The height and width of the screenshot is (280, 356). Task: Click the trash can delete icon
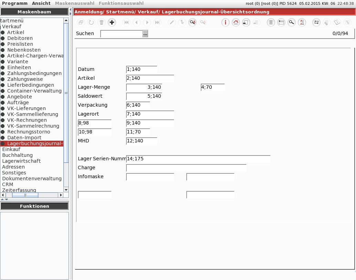[x=102, y=22]
